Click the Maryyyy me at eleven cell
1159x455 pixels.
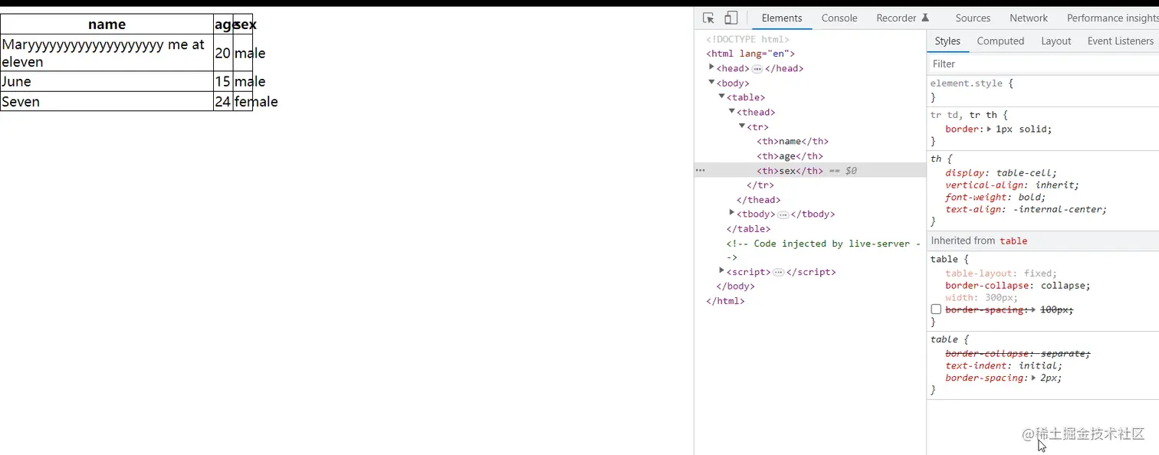[107, 53]
